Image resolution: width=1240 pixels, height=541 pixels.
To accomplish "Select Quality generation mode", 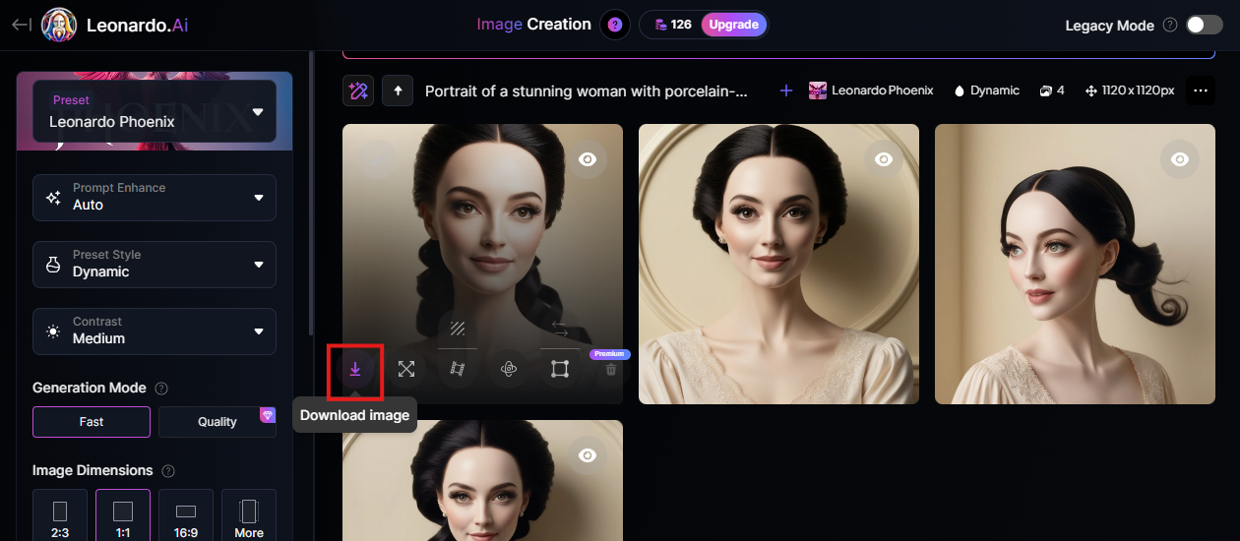I will tap(217, 421).
